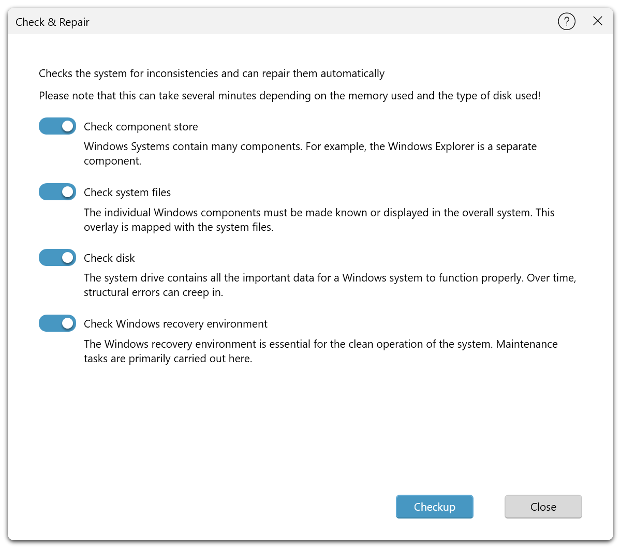Select the "Check system files" label text
The image size is (621, 548).
coord(127,192)
